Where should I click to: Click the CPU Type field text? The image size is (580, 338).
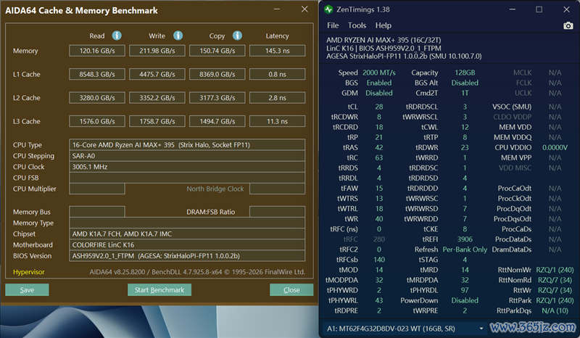point(187,145)
